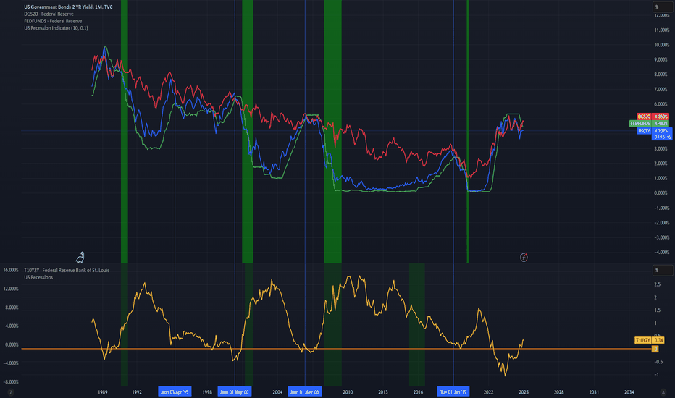Screen dimensions: 675x398
Task: Click the 2.5 tick on the lower pane's right scale
Action: point(658,284)
